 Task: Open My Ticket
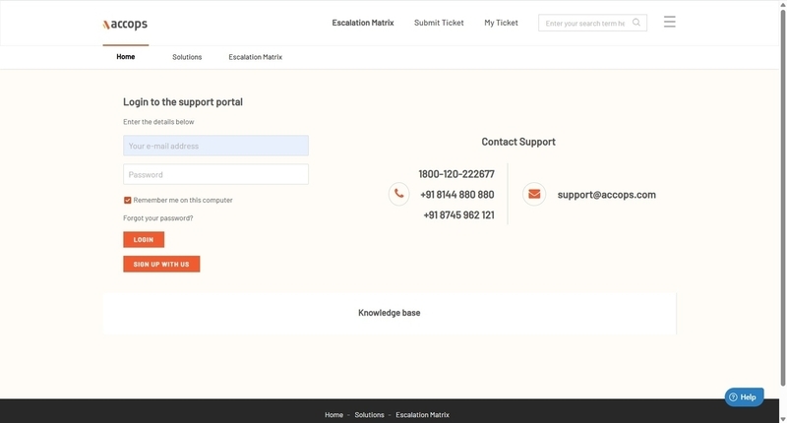coord(501,23)
